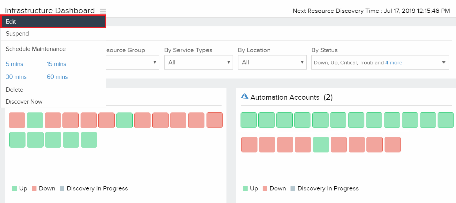Click the Azure icon next to Automation Accounts
This screenshot has width=456, height=203.
tap(245, 97)
